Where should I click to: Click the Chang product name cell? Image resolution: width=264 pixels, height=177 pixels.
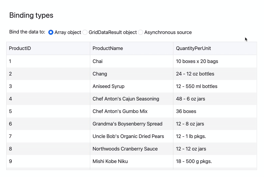(x=100, y=74)
